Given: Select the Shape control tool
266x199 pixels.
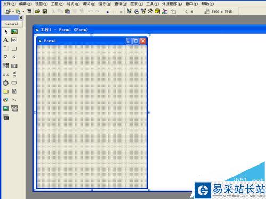Looking at the screenshot, I should (x=6, y=100).
